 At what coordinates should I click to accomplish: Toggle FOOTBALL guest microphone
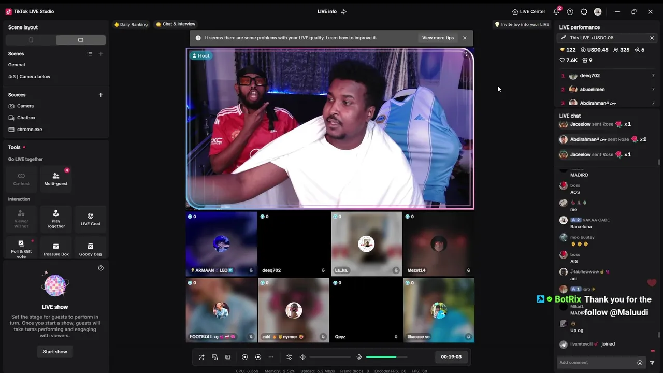(251, 337)
